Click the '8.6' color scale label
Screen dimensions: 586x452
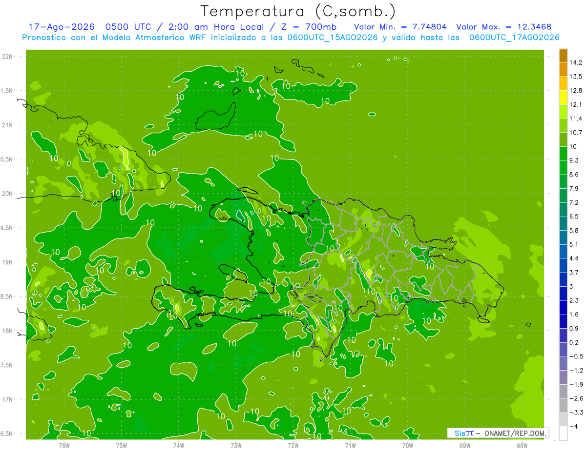point(574,175)
